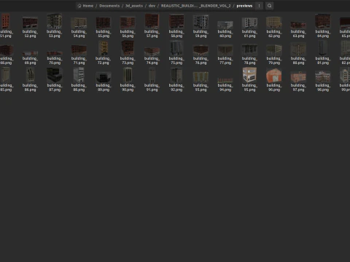Select file building_54.png
This screenshot has height=262, width=350.
(x=79, y=26)
